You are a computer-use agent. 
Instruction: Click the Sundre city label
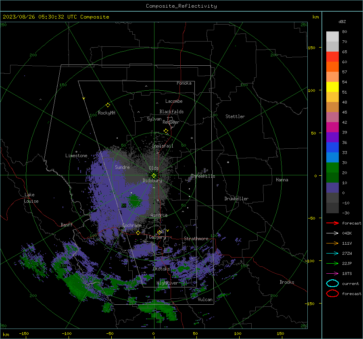(x=122, y=167)
